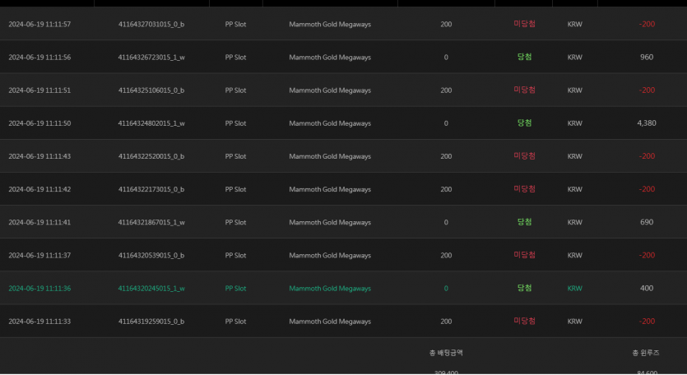
Task: Click KRW in the 11:11:37 row
Action: point(575,256)
